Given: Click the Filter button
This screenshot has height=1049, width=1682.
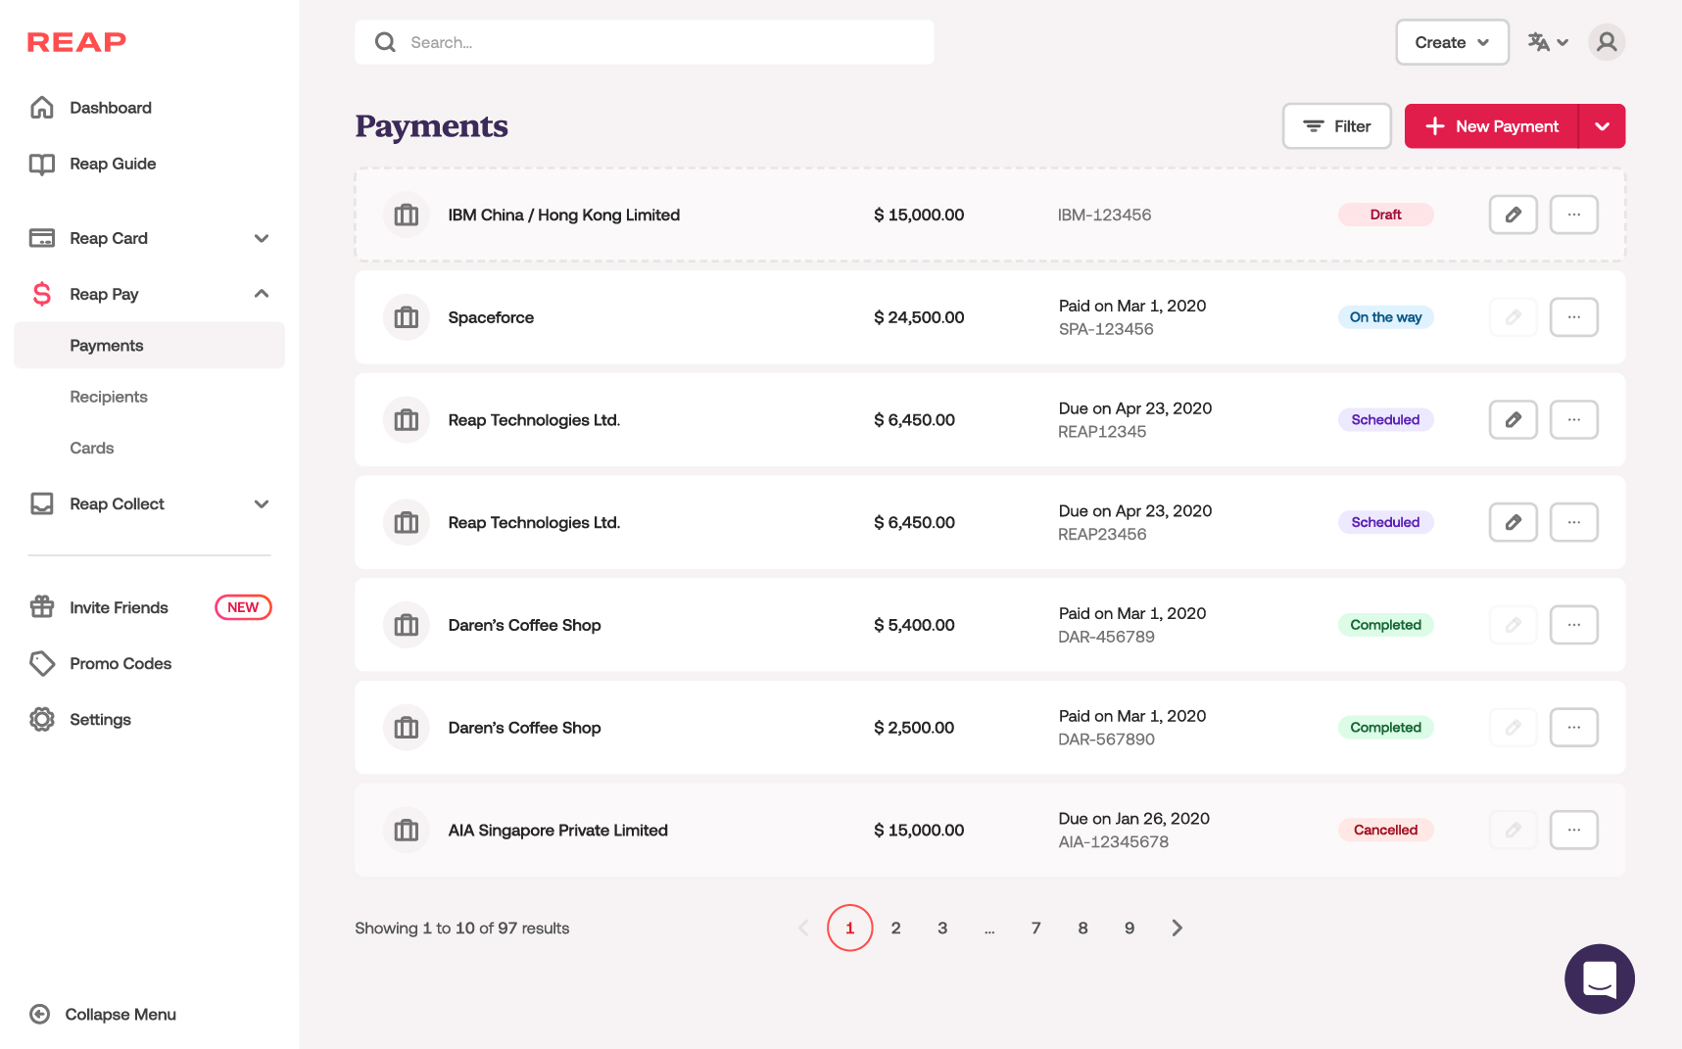Looking at the screenshot, I should [x=1336, y=126].
